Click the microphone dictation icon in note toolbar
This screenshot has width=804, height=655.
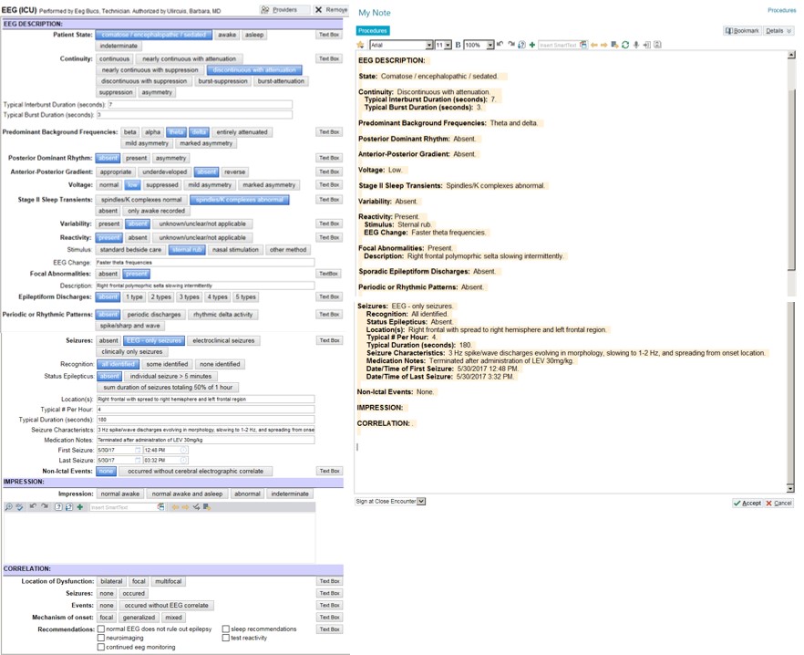pos(635,45)
